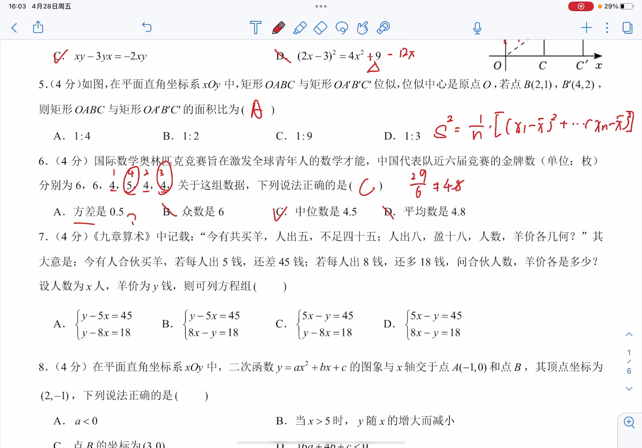
Task: Tap option B 众数是 6
Action: (193, 212)
